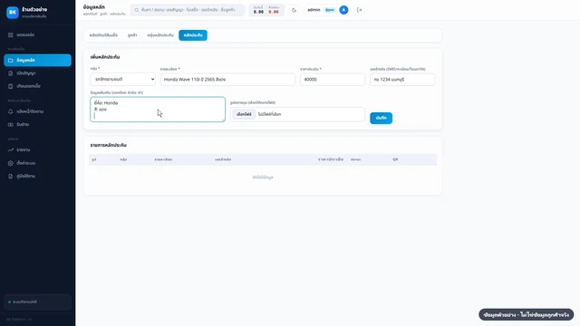Click the black 0.00 value in header

click(x=258, y=12)
